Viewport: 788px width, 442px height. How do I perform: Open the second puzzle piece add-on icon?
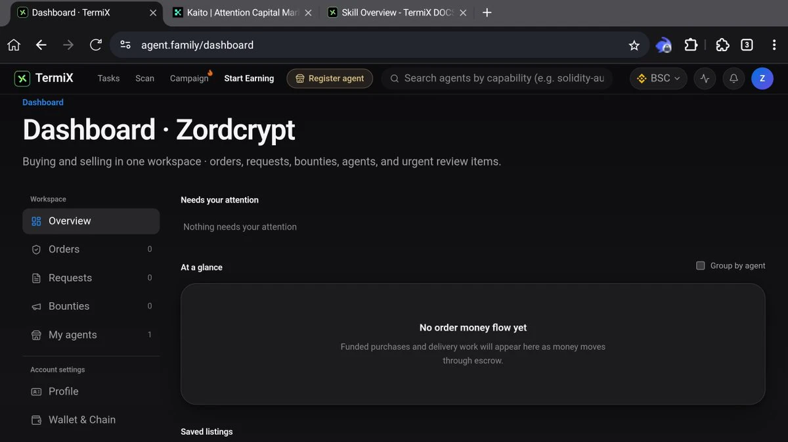(722, 45)
